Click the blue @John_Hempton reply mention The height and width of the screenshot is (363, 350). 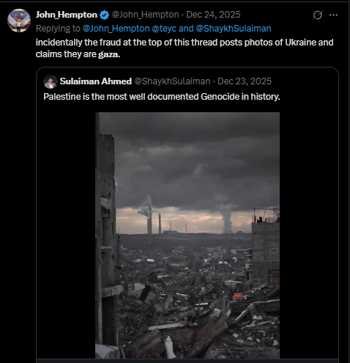(x=116, y=29)
